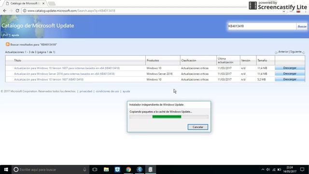Viewport: 309px width, 174px height.
Task: Open Windows 10 Version 1607 (KB4013418) 5,2 MB link
Action: [49, 79]
